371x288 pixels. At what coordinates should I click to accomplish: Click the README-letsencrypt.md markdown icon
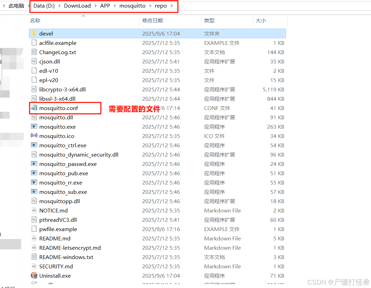click(x=34, y=248)
